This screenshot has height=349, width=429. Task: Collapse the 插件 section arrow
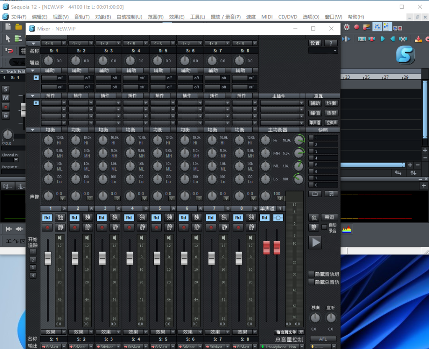[33, 96]
